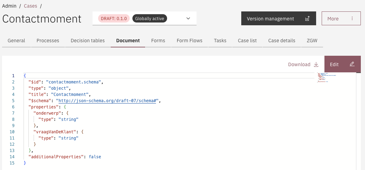Expand the version selector chevron
Viewport: 365px width, 170px height.
coord(188,18)
